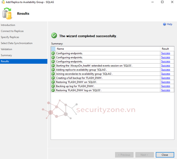Click the Result column header
177x159 pixels.
click(x=165, y=49)
